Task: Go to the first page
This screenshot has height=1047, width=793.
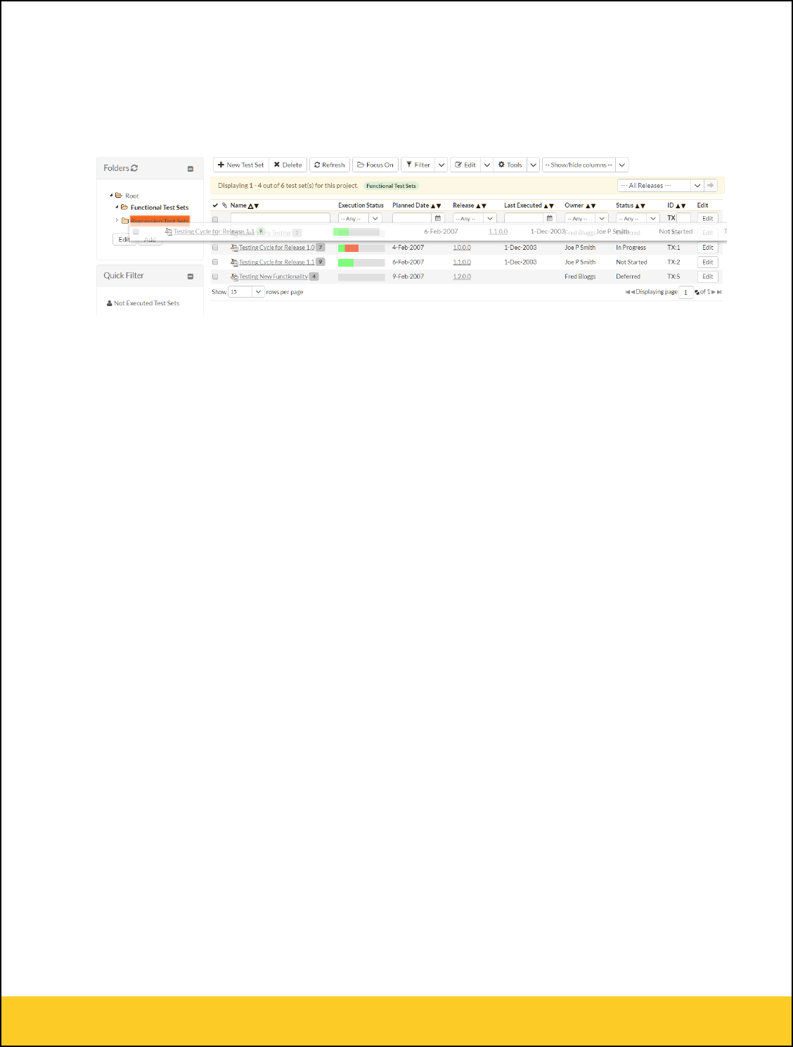Action: click(x=627, y=292)
